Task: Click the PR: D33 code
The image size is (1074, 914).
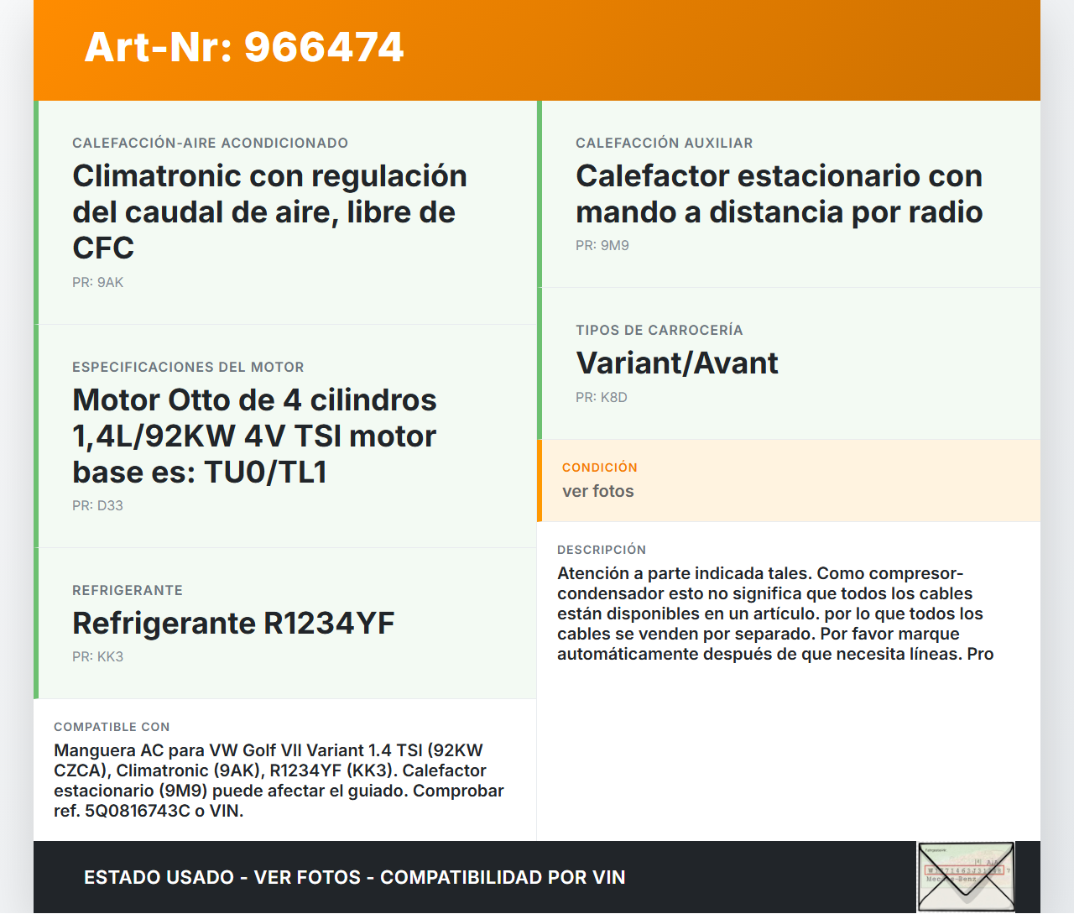Action: point(97,506)
